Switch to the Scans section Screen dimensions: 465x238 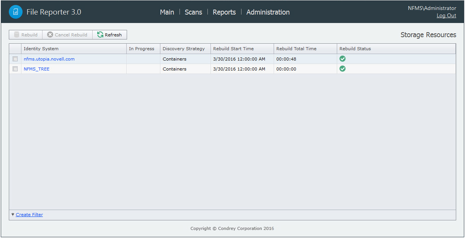tap(193, 12)
